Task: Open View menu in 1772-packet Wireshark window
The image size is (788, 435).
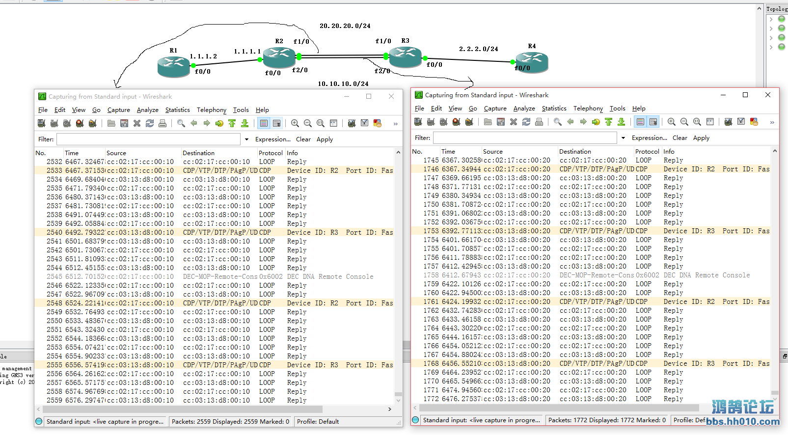Action: [455, 109]
